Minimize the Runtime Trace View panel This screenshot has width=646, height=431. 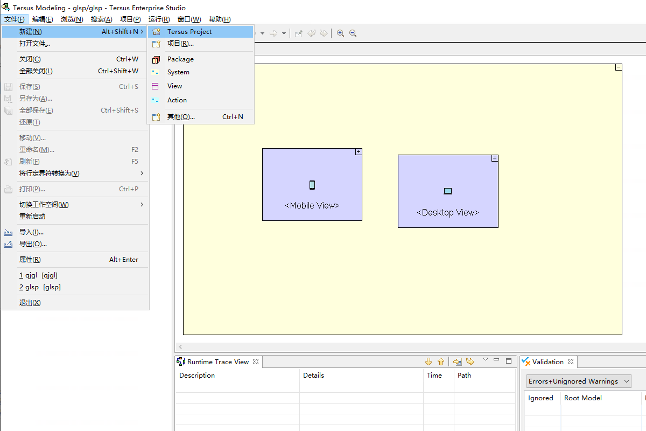coord(496,360)
